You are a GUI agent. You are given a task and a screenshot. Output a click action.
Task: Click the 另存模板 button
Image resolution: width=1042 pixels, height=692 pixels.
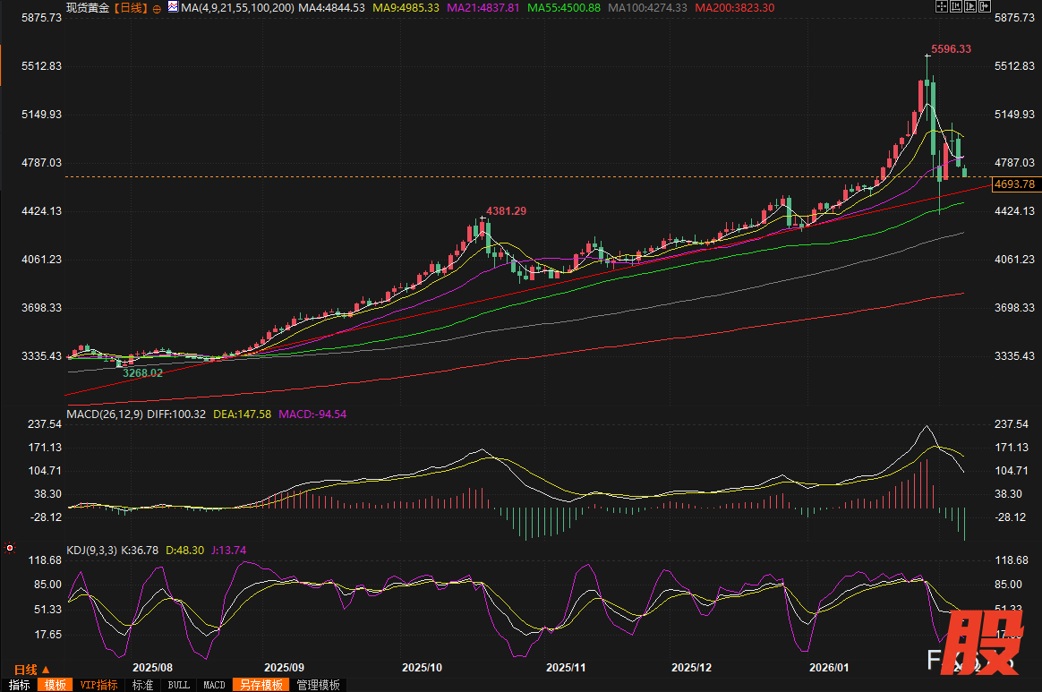[260, 685]
